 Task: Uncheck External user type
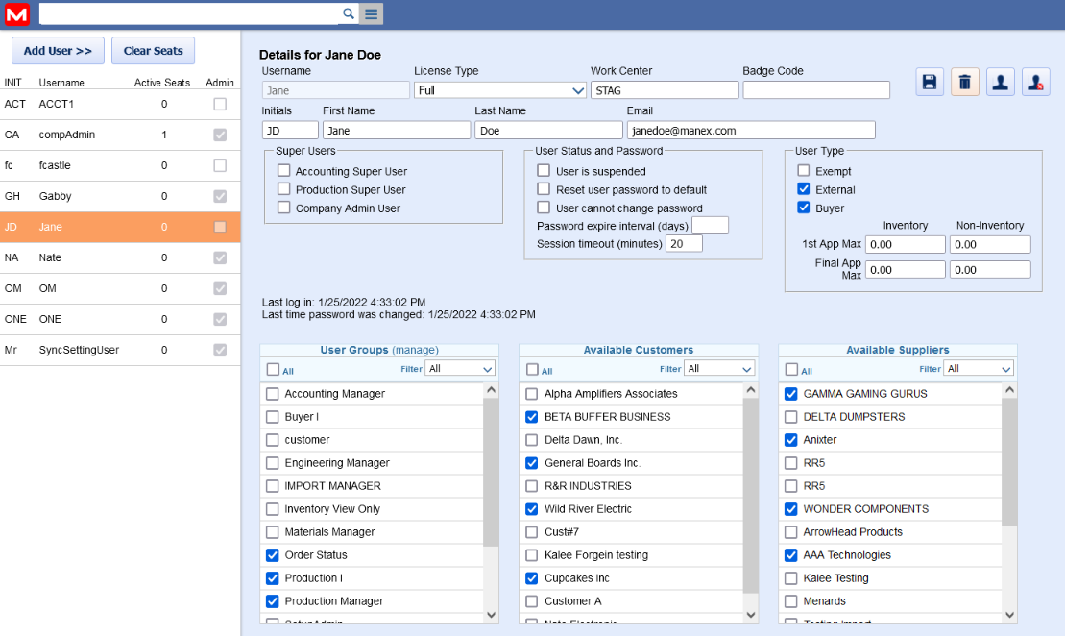click(x=804, y=189)
